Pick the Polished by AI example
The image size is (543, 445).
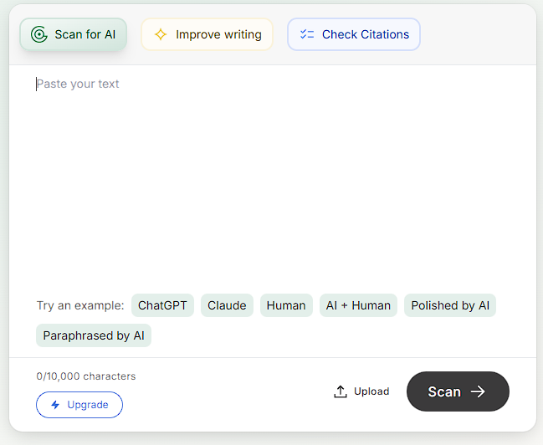coord(450,305)
